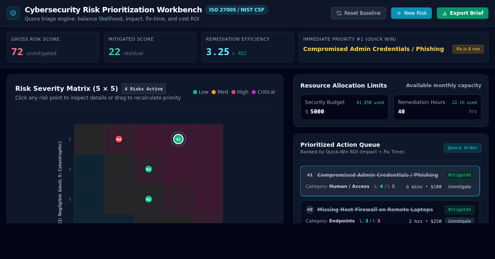The height and width of the screenshot is (259, 495).
Task: Click the Resource Allocation Limits heading
Action: [x=344, y=86]
